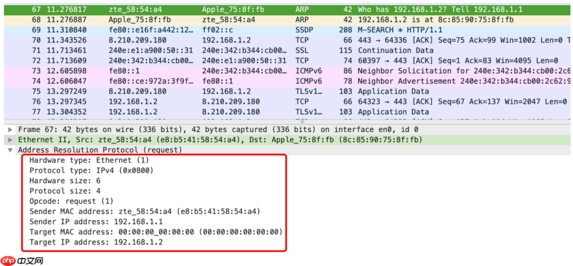573x266 pixels.
Task: Select packet 75 Application Data row
Action: tap(287, 91)
